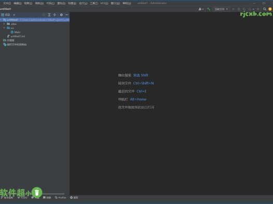Click the drop files here hint text
The height and width of the screenshot is (204, 273).
(x=136, y=107)
